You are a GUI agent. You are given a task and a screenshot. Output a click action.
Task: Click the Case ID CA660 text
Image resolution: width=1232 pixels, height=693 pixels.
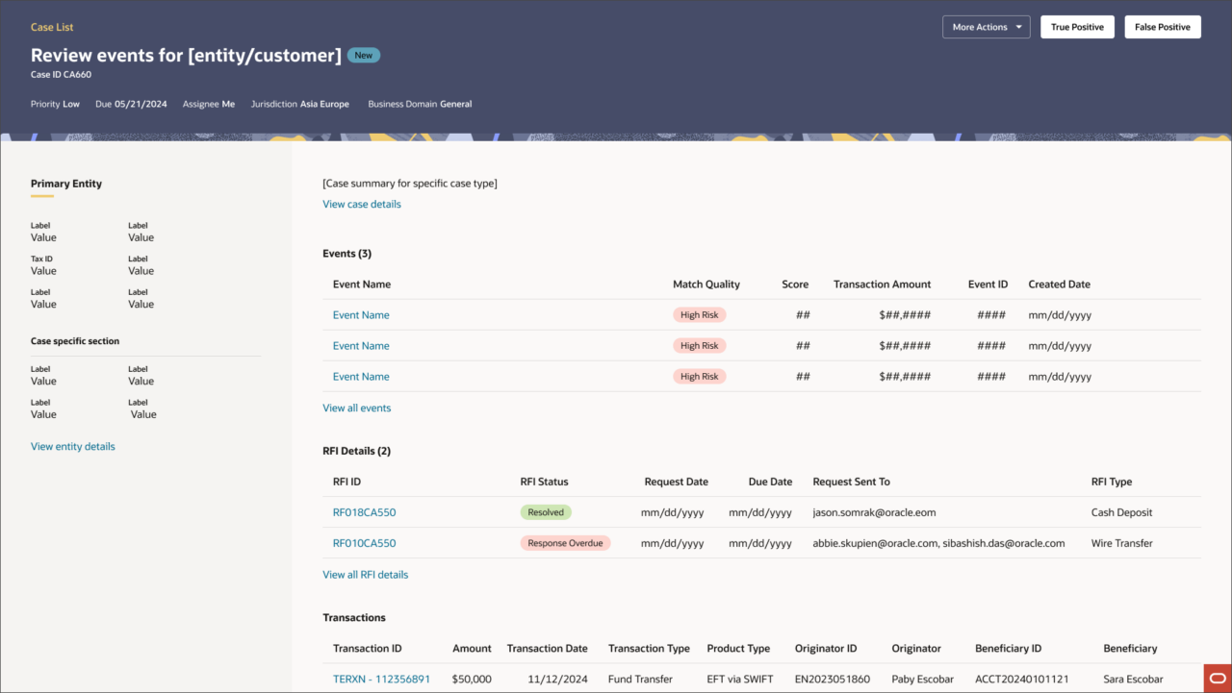coord(61,74)
